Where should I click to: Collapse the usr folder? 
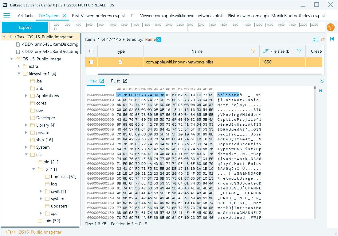[26, 154]
